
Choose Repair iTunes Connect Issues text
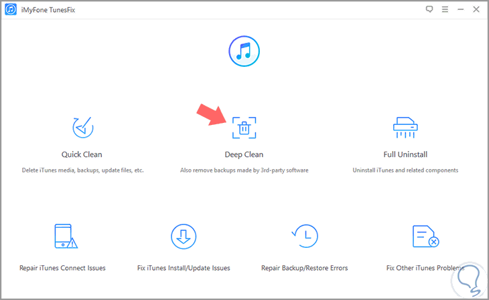[62, 268]
